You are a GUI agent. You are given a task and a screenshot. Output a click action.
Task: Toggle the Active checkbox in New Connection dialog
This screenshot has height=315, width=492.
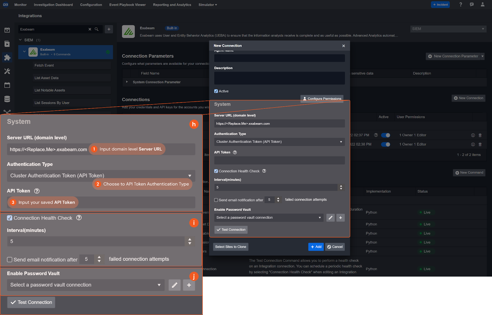pyautogui.click(x=216, y=91)
